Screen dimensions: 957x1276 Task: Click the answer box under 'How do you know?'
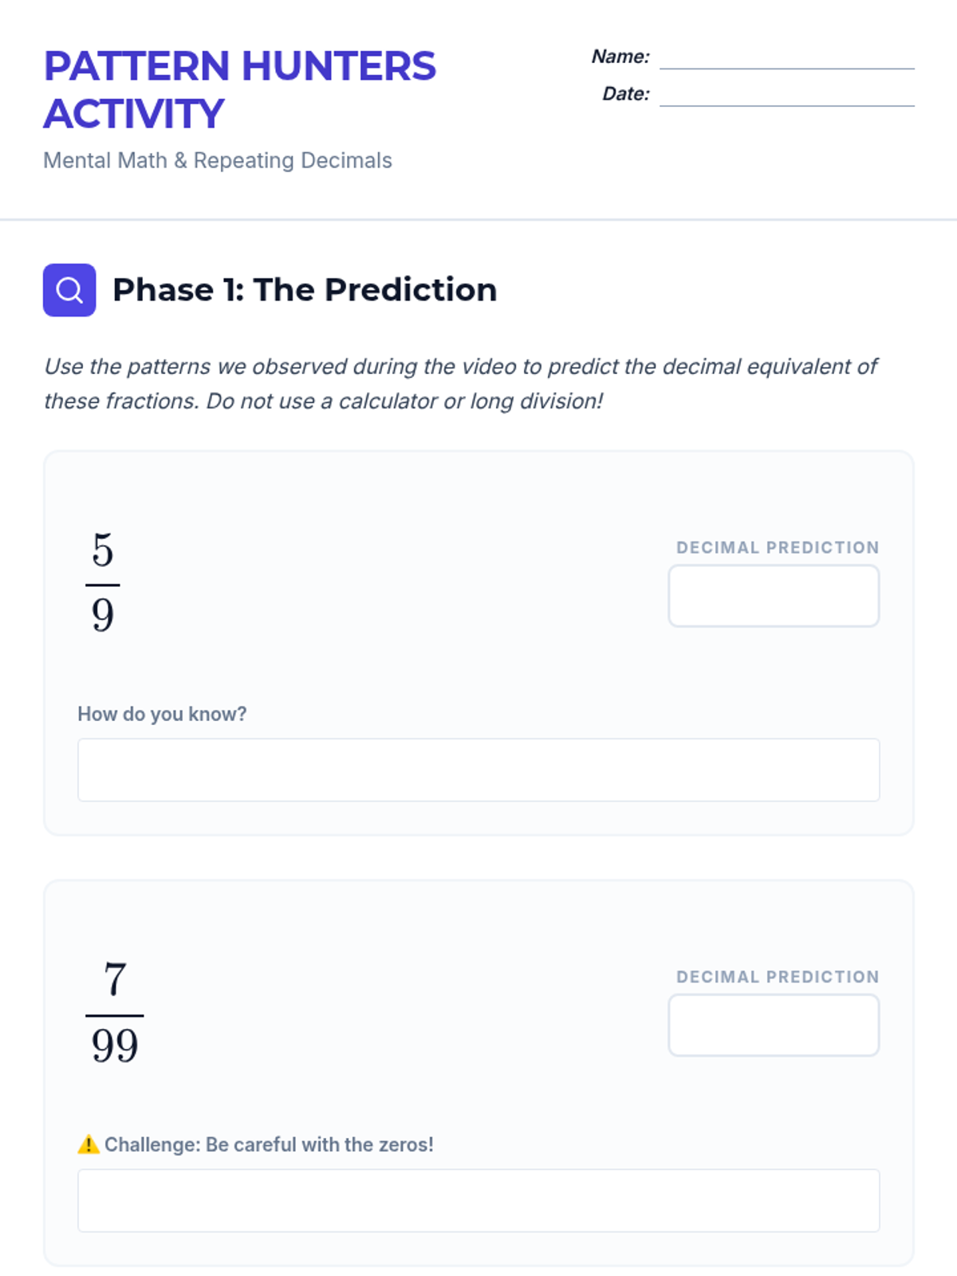pyautogui.click(x=478, y=770)
